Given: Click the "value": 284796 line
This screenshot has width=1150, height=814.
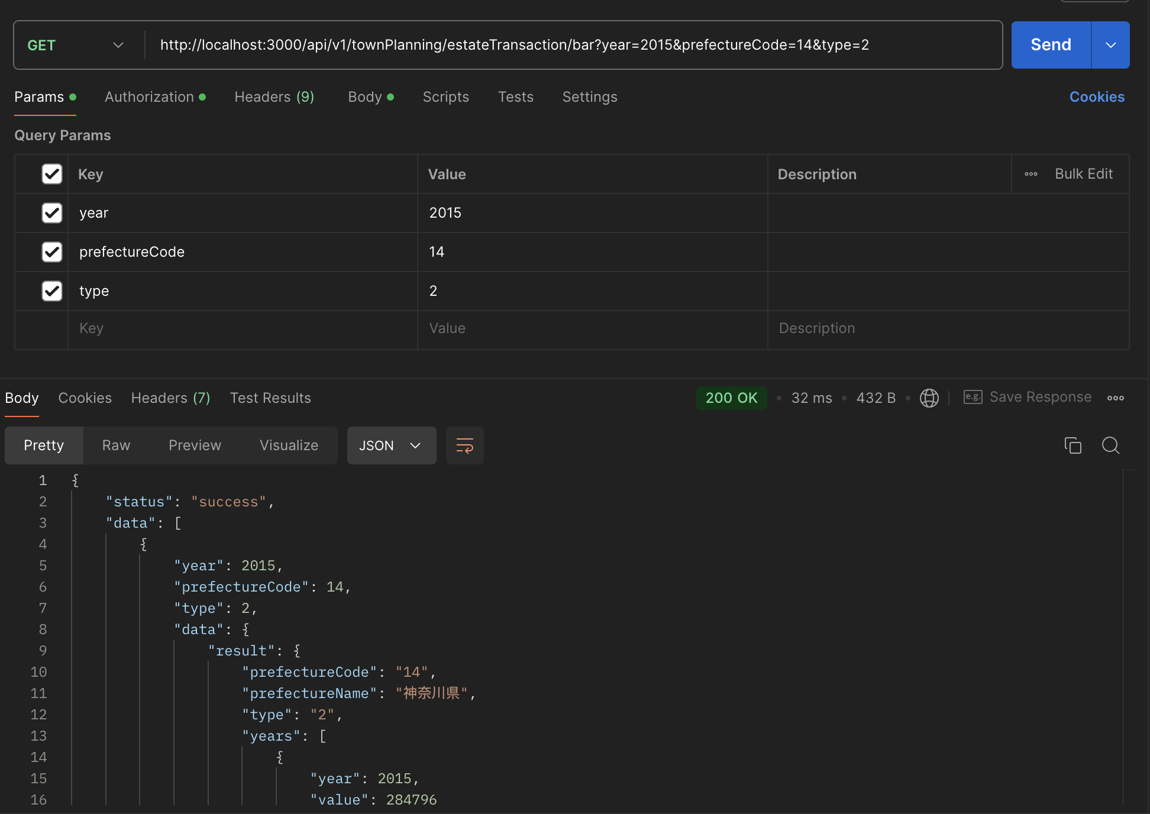Looking at the screenshot, I should pyautogui.click(x=373, y=800).
